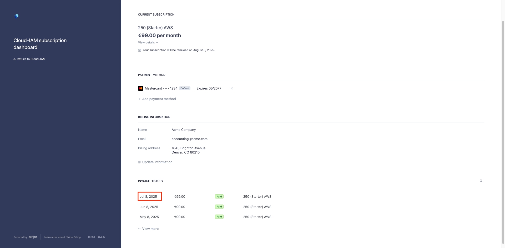Click Mastercard •••• 1234 entry
Image resolution: width=505 pixels, height=248 pixels.
pyautogui.click(x=161, y=88)
